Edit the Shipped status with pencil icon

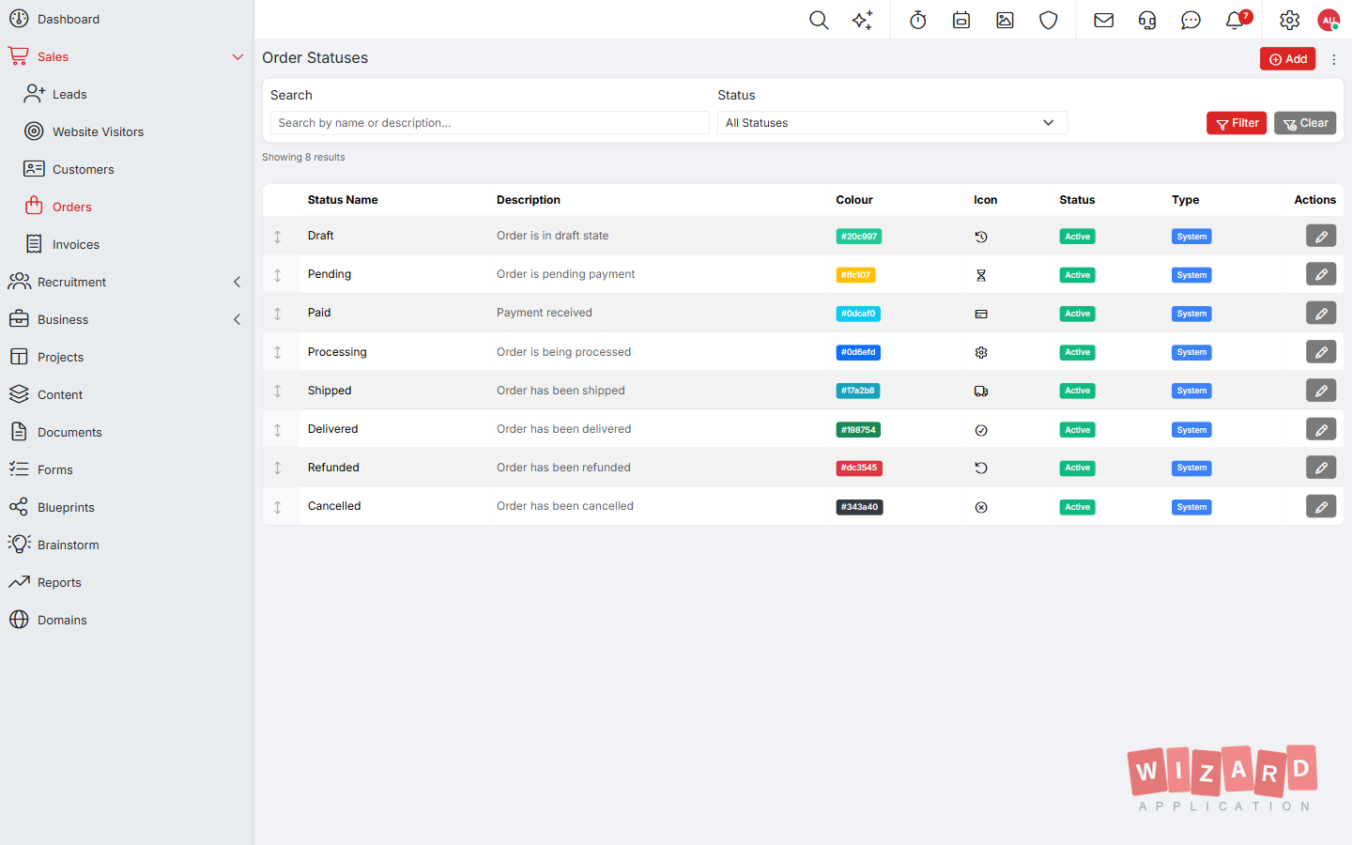click(1321, 391)
